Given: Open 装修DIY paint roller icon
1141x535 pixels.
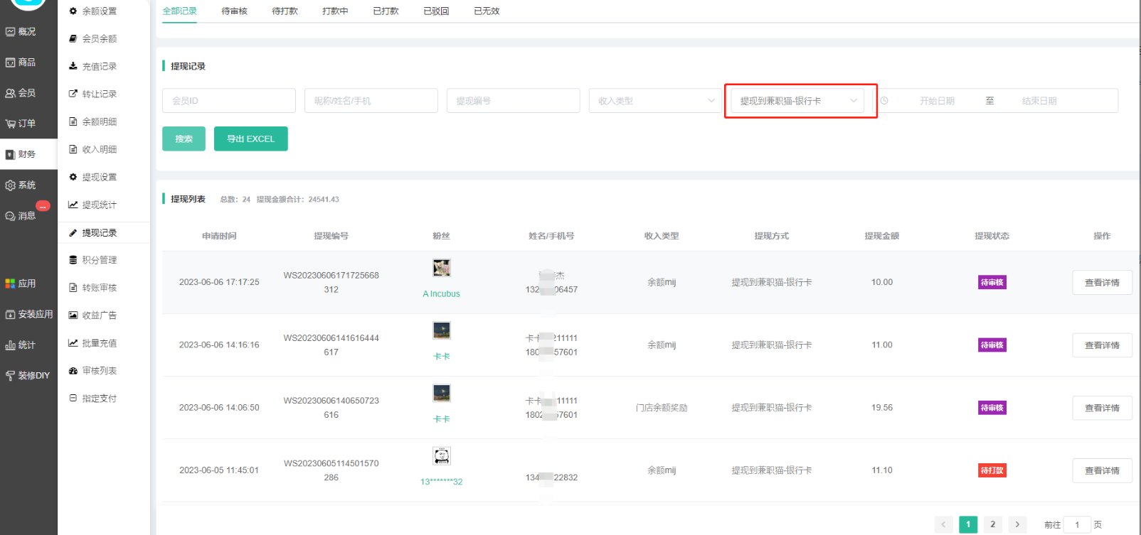Looking at the screenshot, I should tap(11, 376).
